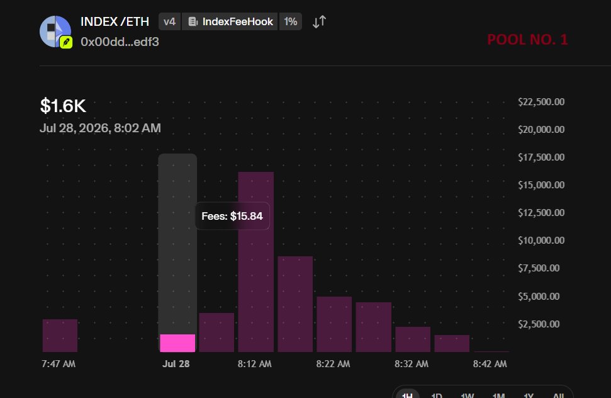Click the $2,500.00 axis label
611x398 pixels.
coord(539,324)
